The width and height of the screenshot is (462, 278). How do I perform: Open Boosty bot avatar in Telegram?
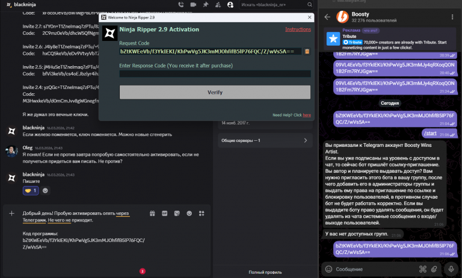coord(343,17)
